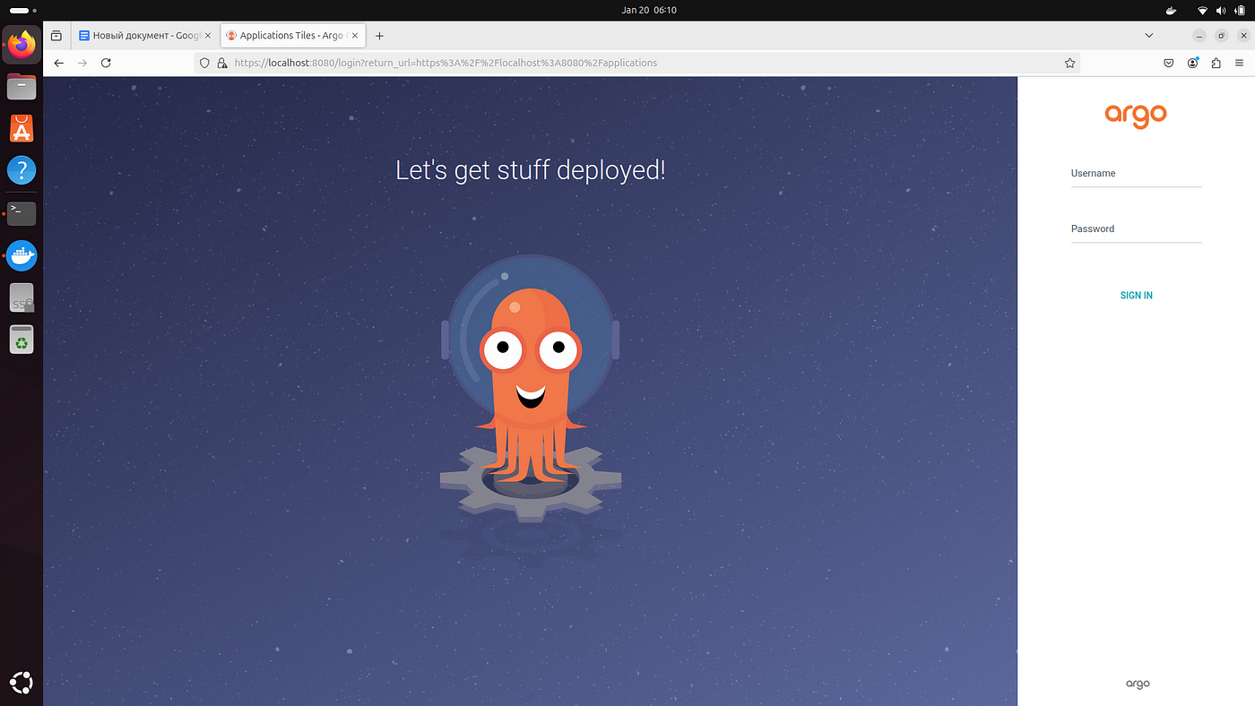Click the shield tracking protection icon
This screenshot has height=706, width=1255.
[204, 63]
